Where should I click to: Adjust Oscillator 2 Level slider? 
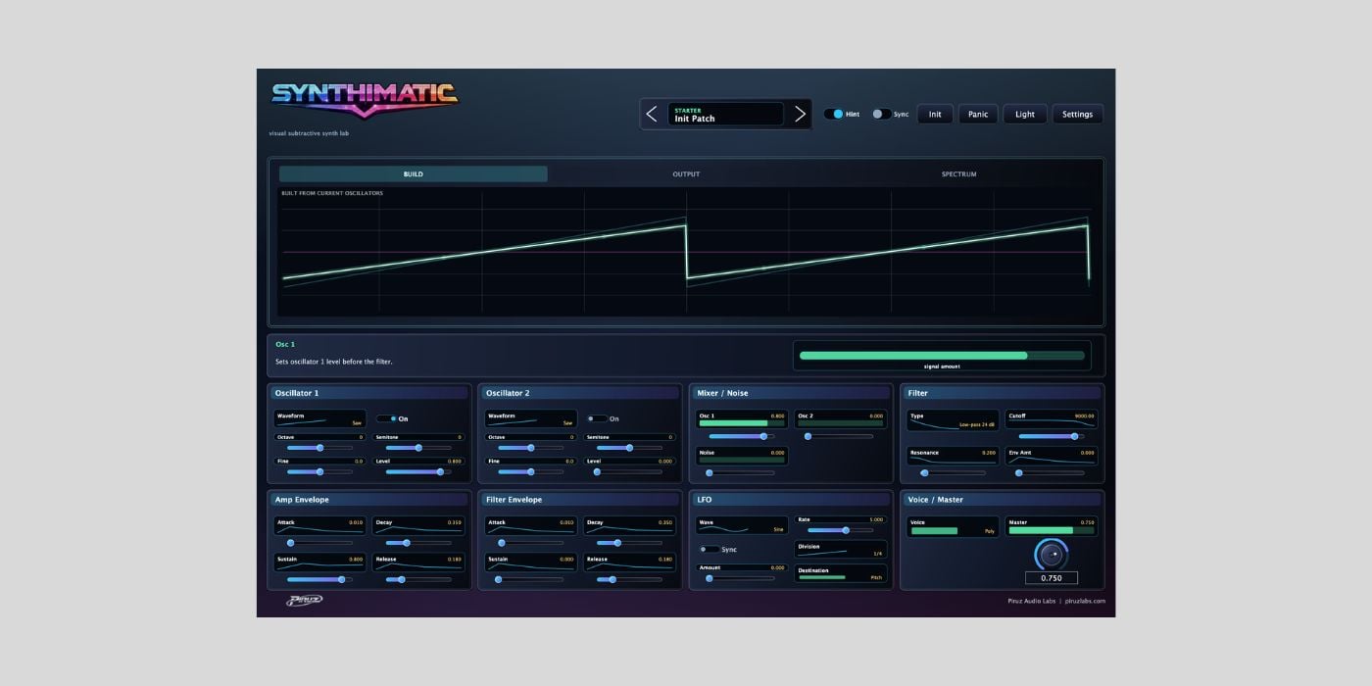coord(629,471)
